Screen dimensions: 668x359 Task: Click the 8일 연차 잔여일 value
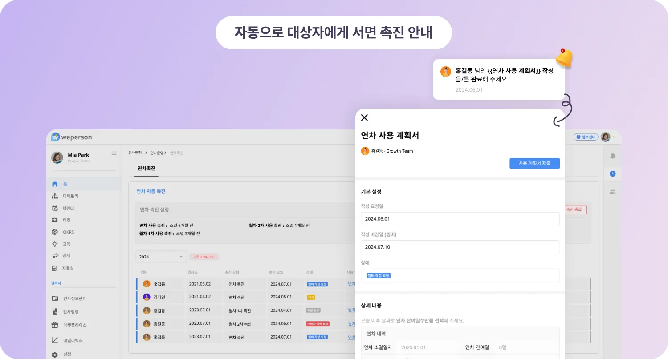click(503, 347)
